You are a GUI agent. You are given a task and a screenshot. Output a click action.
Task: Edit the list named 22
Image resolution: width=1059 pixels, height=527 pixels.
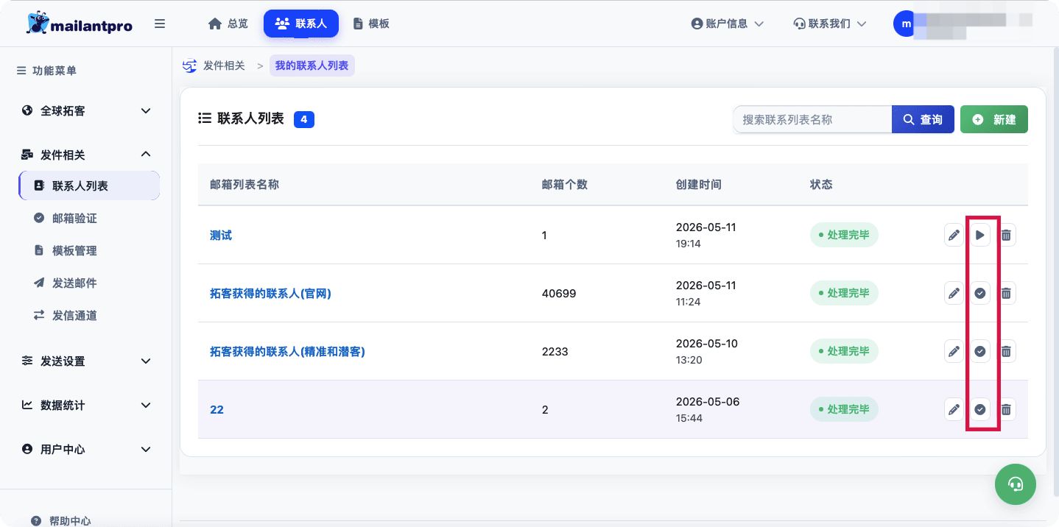tap(954, 409)
